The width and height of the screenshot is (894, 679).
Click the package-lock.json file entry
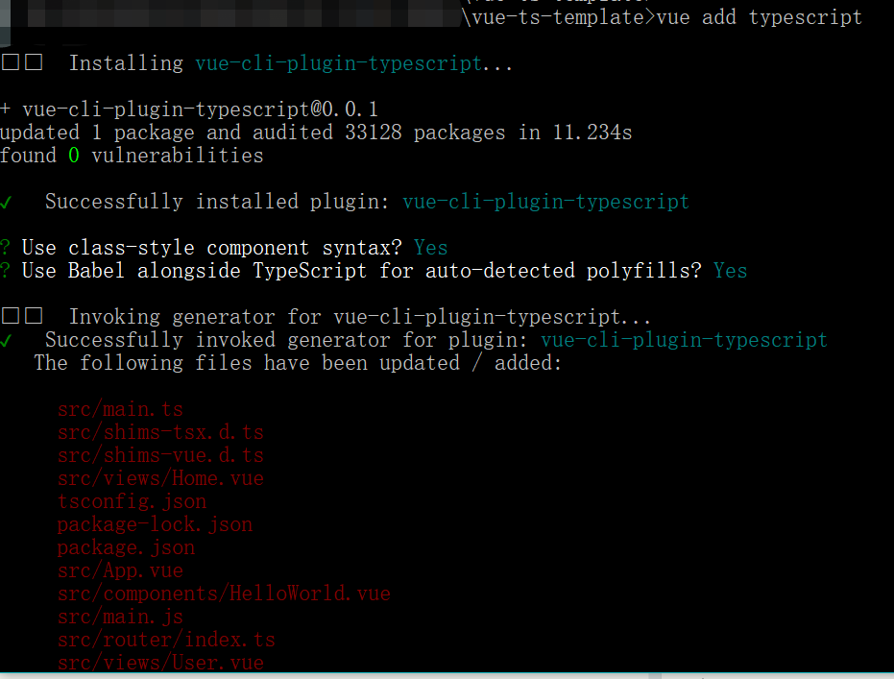(x=155, y=524)
